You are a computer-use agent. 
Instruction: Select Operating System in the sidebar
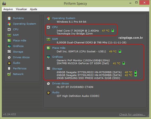[x=24, y=24]
